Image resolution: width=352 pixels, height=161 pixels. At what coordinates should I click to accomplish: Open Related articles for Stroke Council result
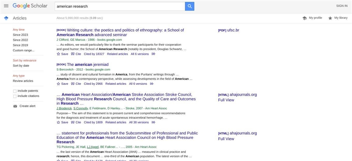[x=116, y=122]
